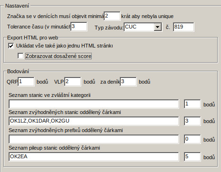
Task: Click the 'Typ závodu:' label
Action: (109, 28)
